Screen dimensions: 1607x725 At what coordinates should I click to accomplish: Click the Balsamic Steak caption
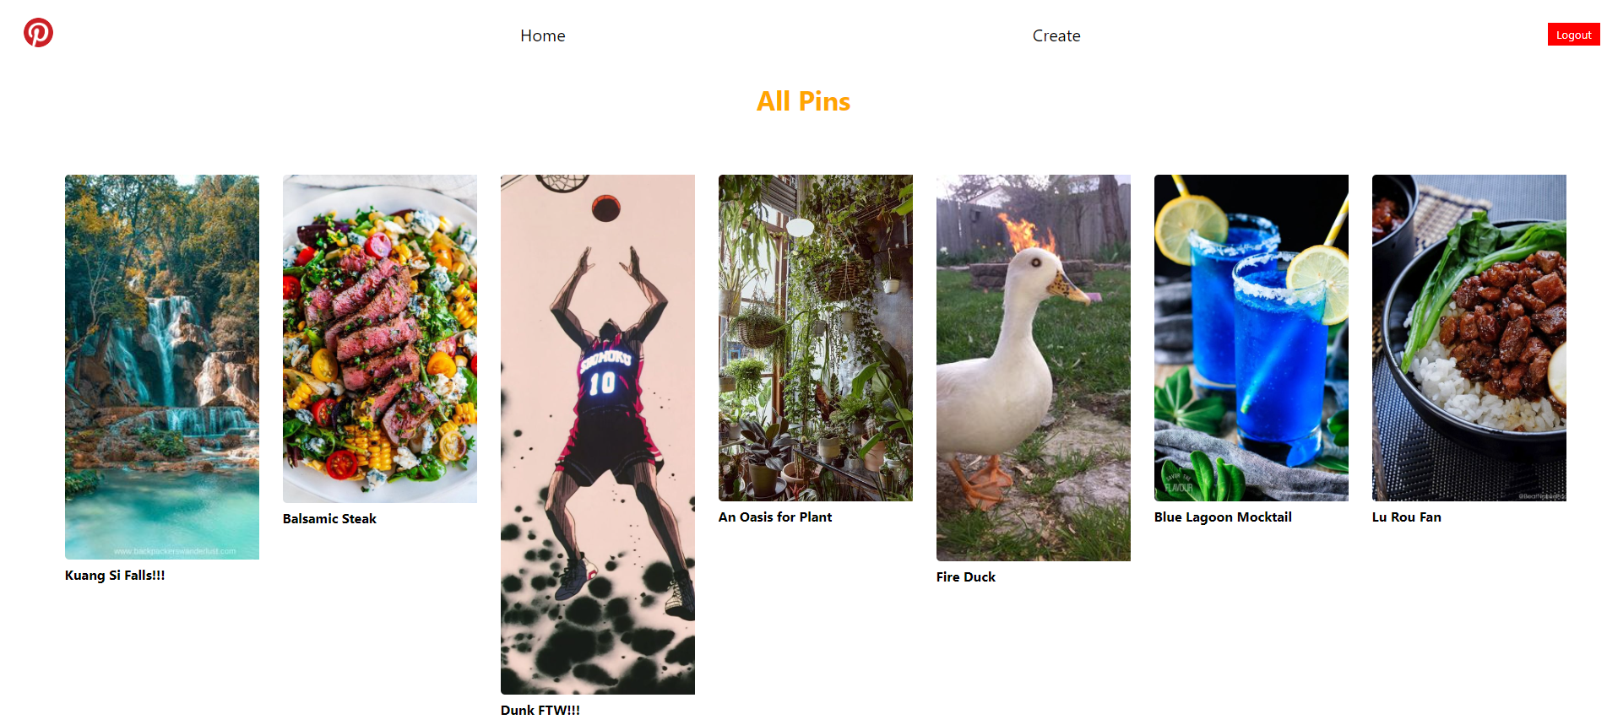pos(329,519)
